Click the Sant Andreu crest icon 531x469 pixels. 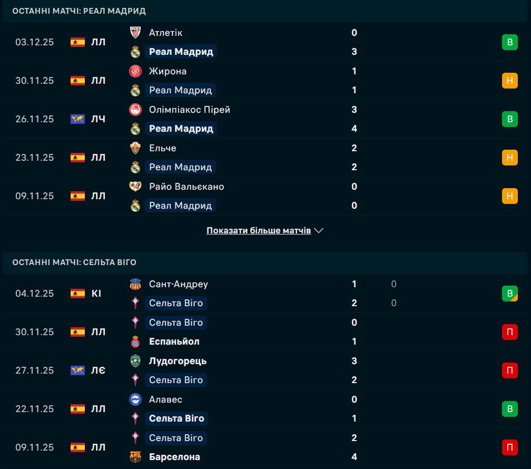click(x=135, y=284)
